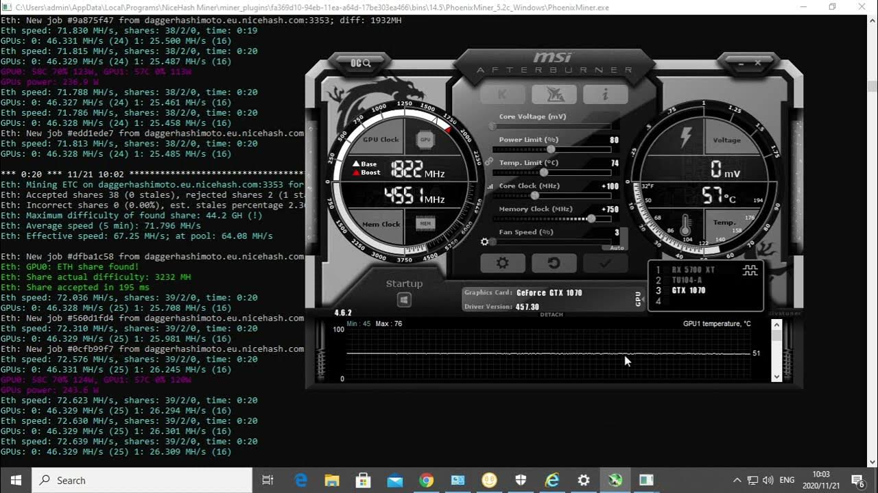The width and height of the screenshot is (878, 493).
Task: Click NiceHash Miner taskbar icon
Action: [615, 481]
